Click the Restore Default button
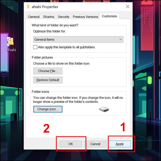This screenshot has width=161, height=161. coord(48,80)
